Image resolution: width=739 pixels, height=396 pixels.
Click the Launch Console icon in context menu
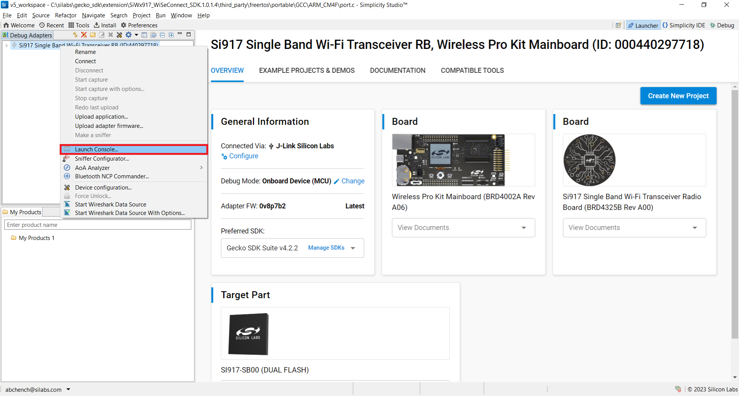[67, 149]
